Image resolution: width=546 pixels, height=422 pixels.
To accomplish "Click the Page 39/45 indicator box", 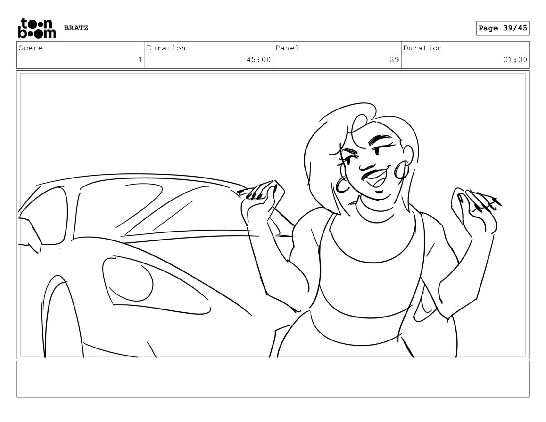I will [x=503, y=28].
